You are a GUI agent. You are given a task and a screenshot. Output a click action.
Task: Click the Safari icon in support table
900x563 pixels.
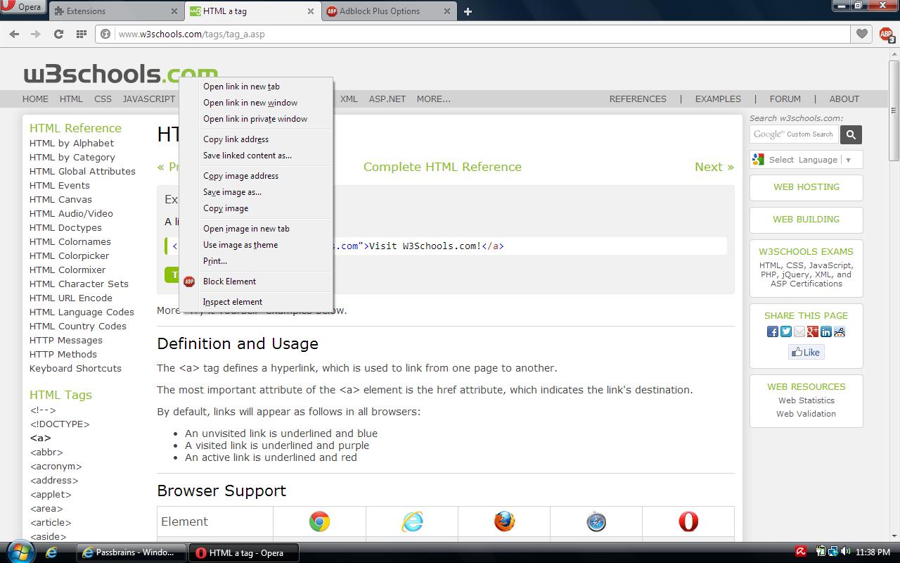pyautogui.click(x=596, y=521)
